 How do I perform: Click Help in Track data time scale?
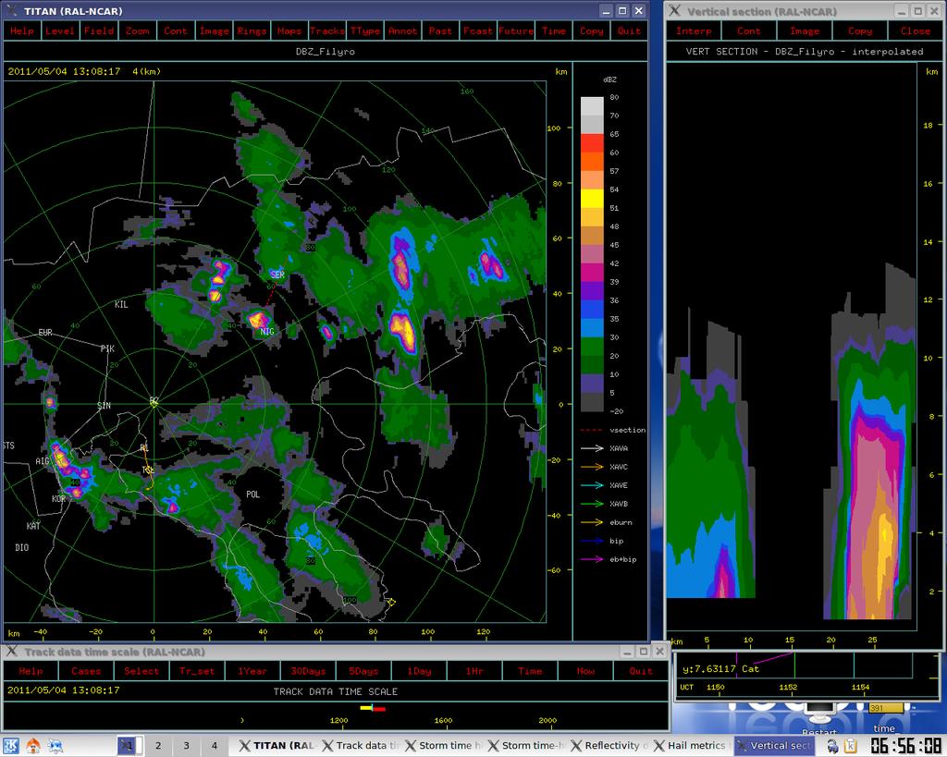[x=31, y=671]
